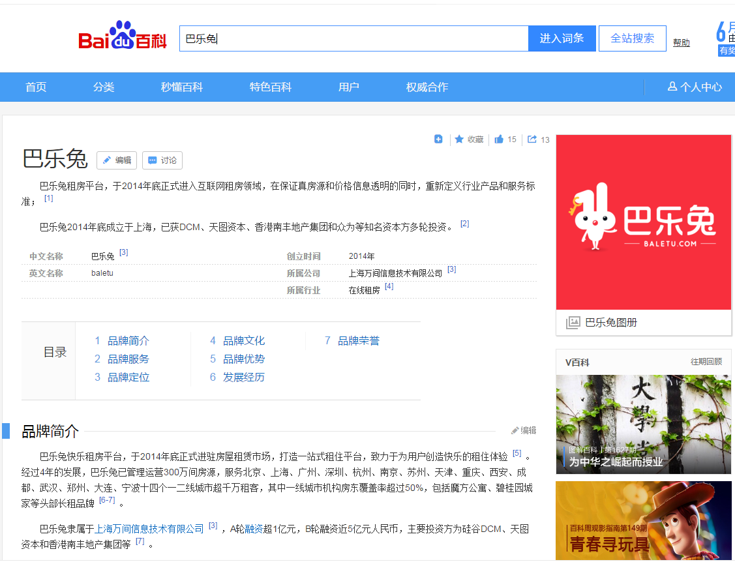The width and height of the screenshot is (735, 562).
Task: Click the thumbs-up like icon
Action: pos(499,140)
